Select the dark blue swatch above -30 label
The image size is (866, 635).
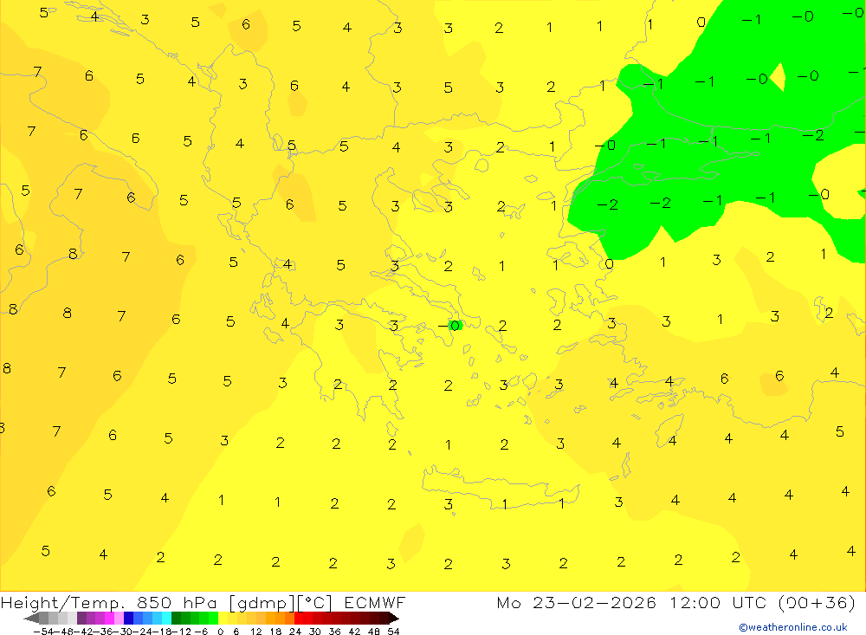click(129, 618)
